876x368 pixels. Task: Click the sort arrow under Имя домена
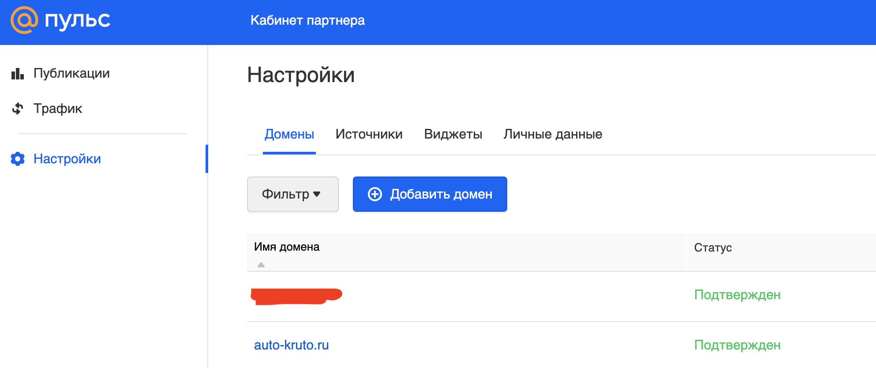tap(261, 265)
